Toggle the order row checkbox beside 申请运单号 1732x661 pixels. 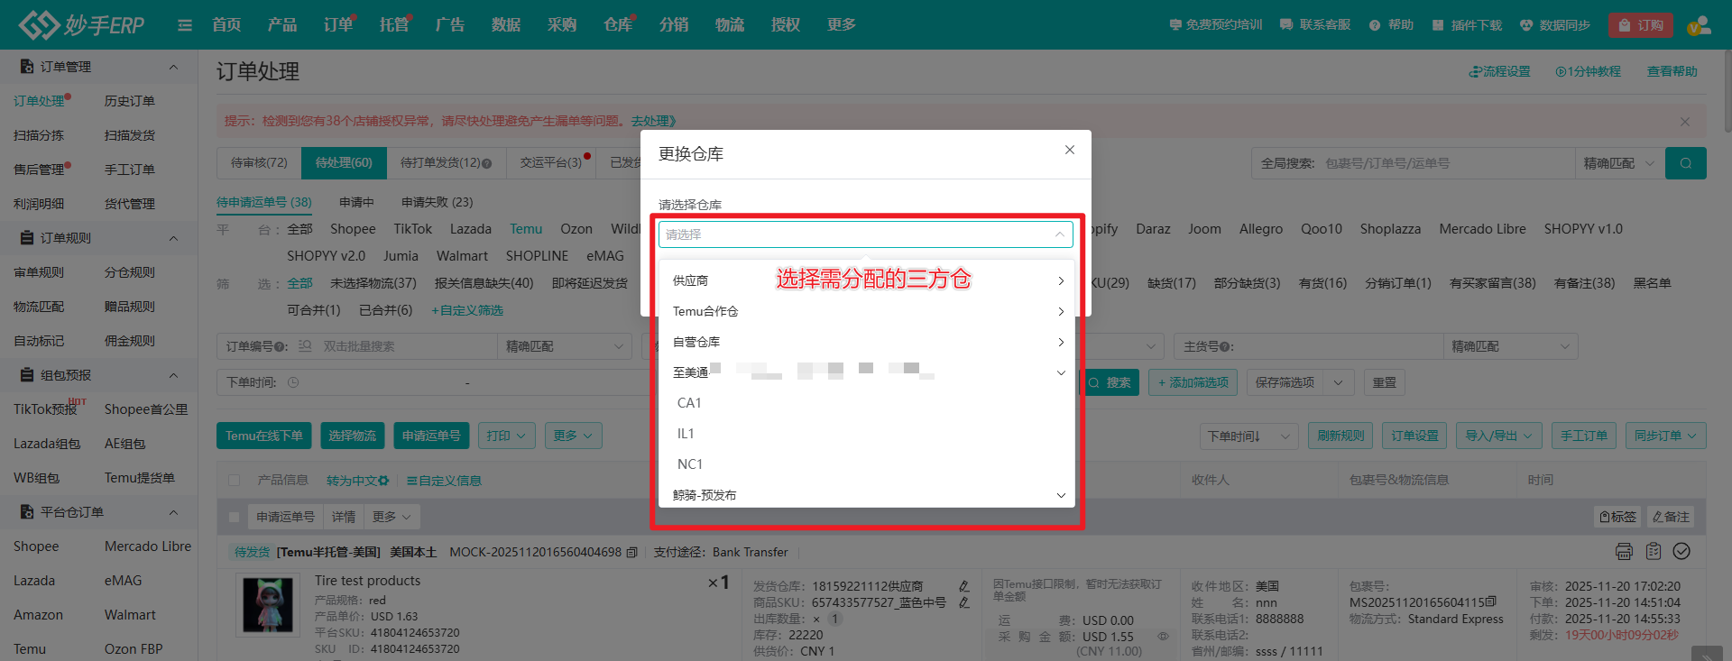click(x=235, y=517)
